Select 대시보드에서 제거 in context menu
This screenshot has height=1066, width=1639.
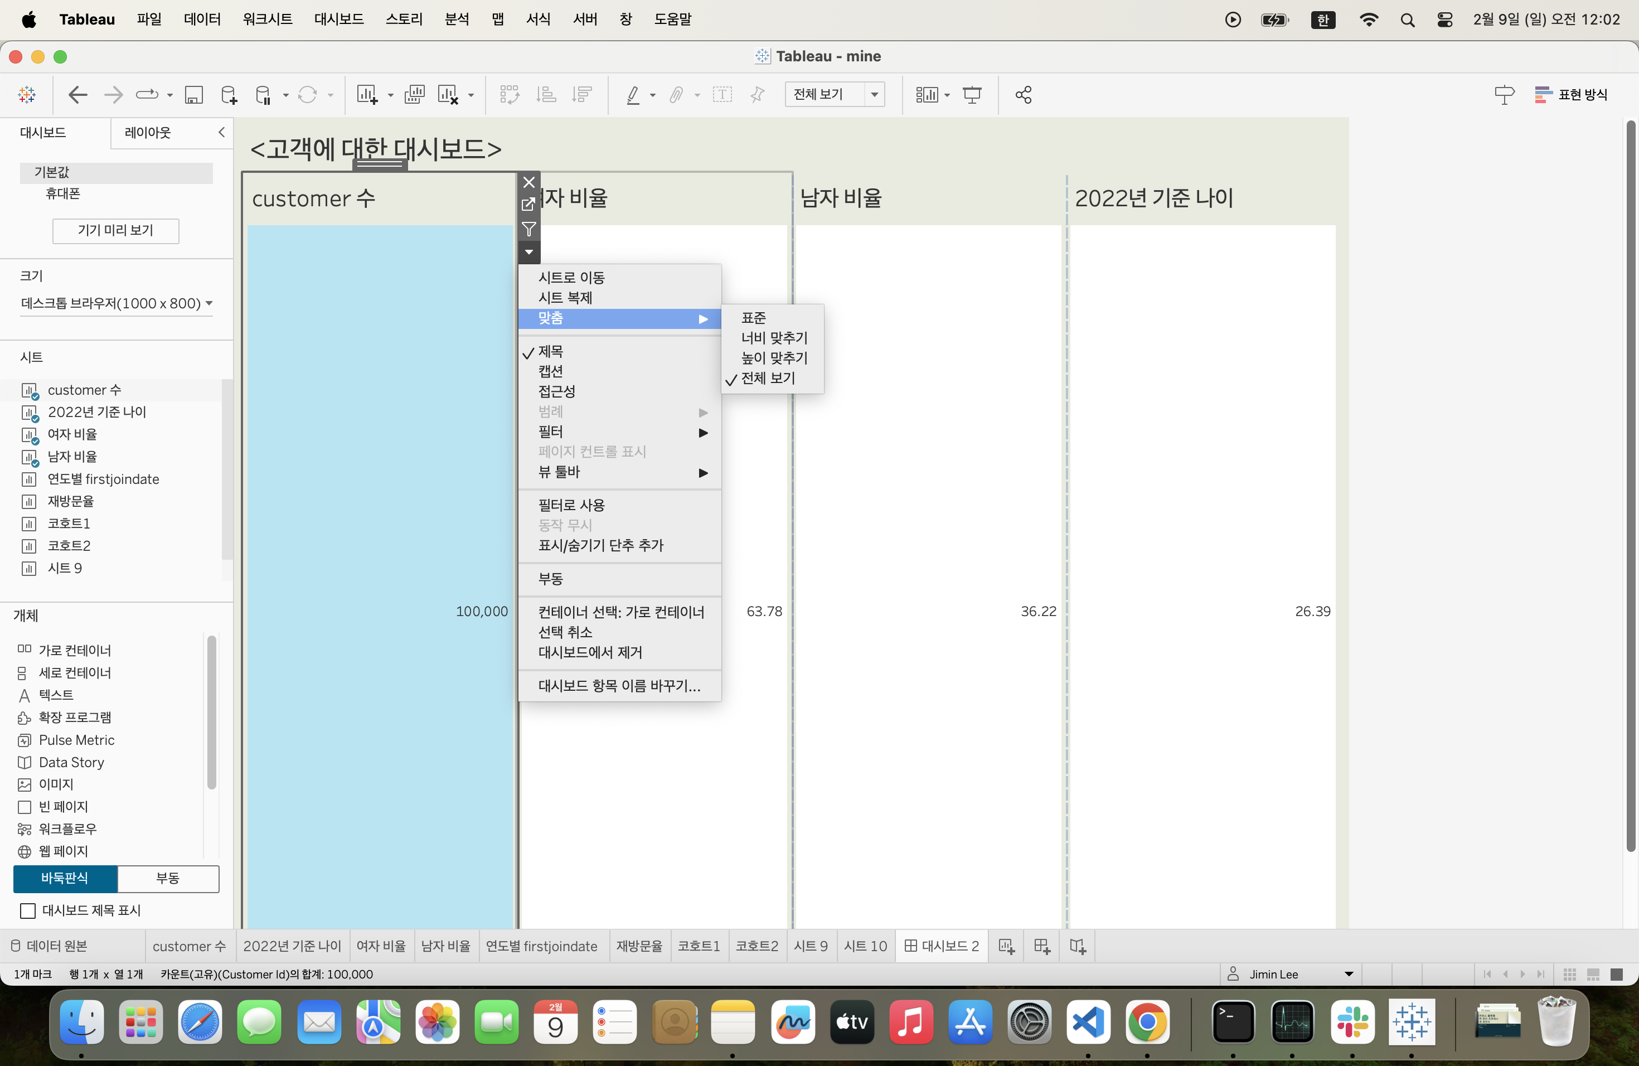(x=619, y=652)
